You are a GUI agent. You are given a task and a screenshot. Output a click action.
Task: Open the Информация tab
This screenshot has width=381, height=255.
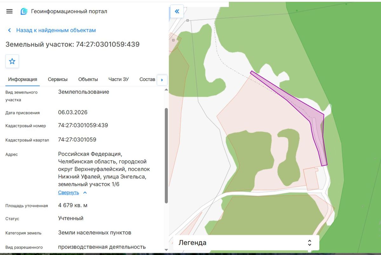tap(23, 79)
